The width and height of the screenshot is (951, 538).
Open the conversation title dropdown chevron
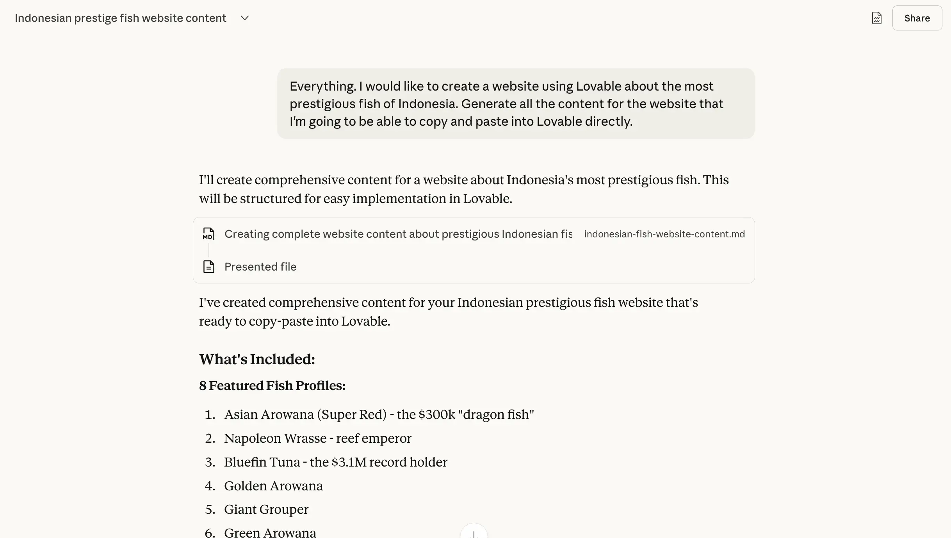(x=245, y=18)
